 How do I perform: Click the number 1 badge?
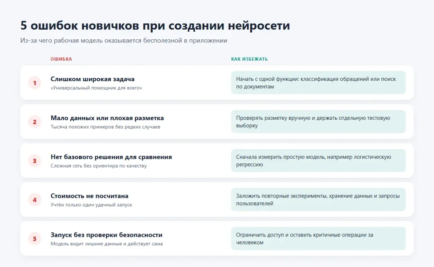click(35, 83)
